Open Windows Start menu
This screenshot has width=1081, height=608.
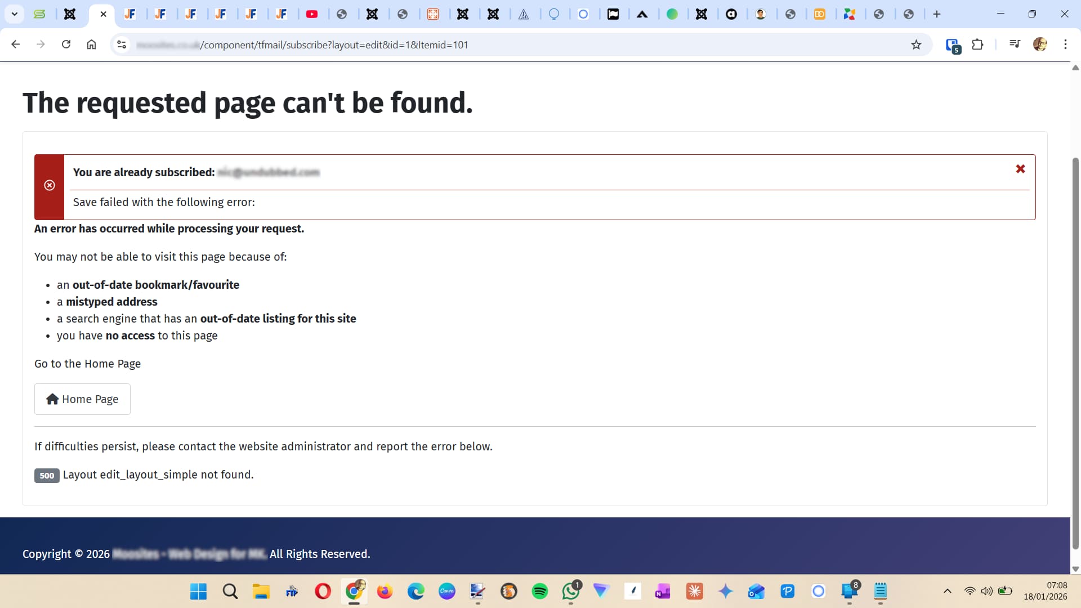[x=198, y=591]
